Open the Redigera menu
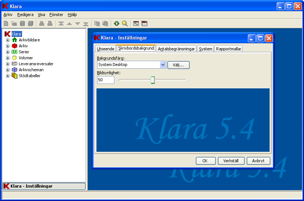Viewport: 304px width, 201px height. click(25, 15)
